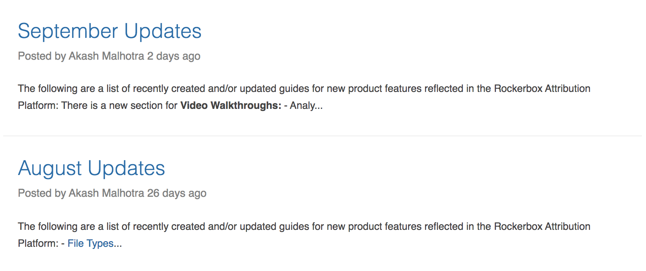The image size is (646, 271).
Task: Open the August Updates post title
Action: point(92,169)
